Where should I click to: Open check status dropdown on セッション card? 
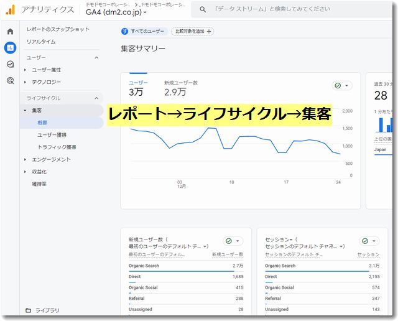tap(369, 241)
